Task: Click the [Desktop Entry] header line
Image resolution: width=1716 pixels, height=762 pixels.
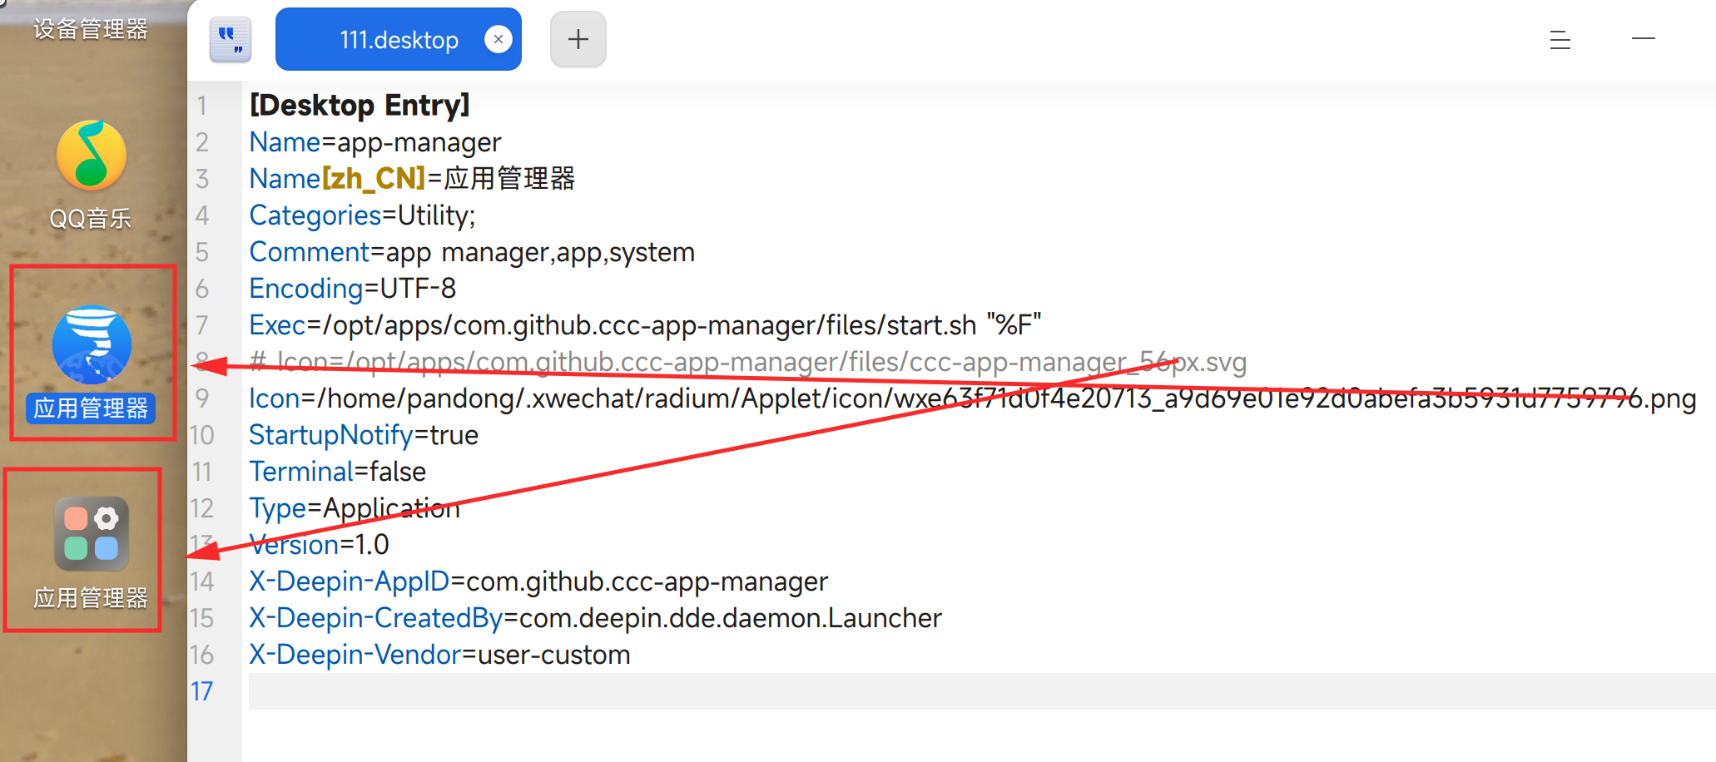Action: pos(360,105)
